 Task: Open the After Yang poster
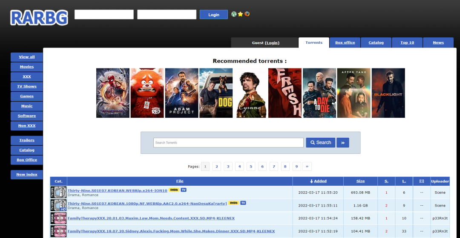(354, 93)
